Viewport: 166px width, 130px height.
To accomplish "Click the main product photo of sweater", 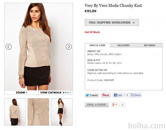I will click(x=39, y=47).
